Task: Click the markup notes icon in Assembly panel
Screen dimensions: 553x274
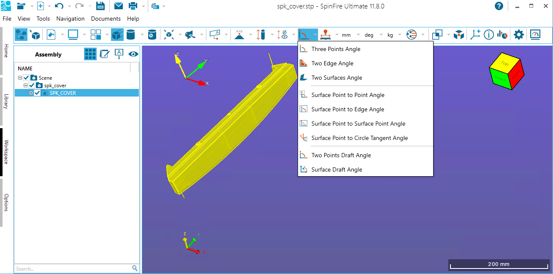Action: (104, 54)
